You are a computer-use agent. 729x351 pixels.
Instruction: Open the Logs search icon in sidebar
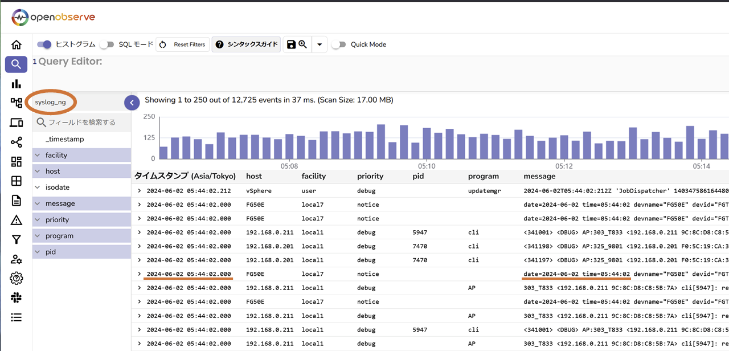tap(16, 64)
